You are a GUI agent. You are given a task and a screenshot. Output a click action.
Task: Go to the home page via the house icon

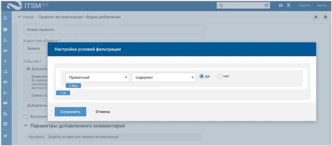click(x=325, y=17)
